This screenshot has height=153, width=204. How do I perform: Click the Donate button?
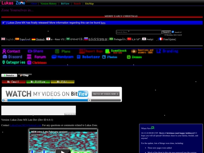9,75
